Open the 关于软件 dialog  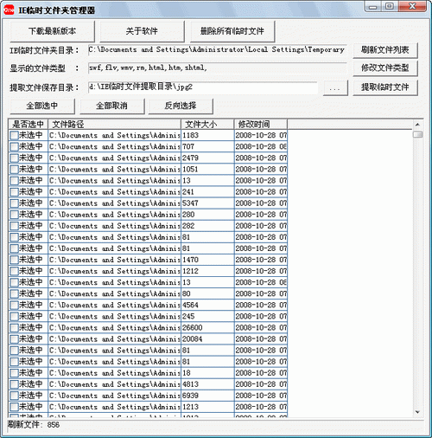(x=142, y=31)
